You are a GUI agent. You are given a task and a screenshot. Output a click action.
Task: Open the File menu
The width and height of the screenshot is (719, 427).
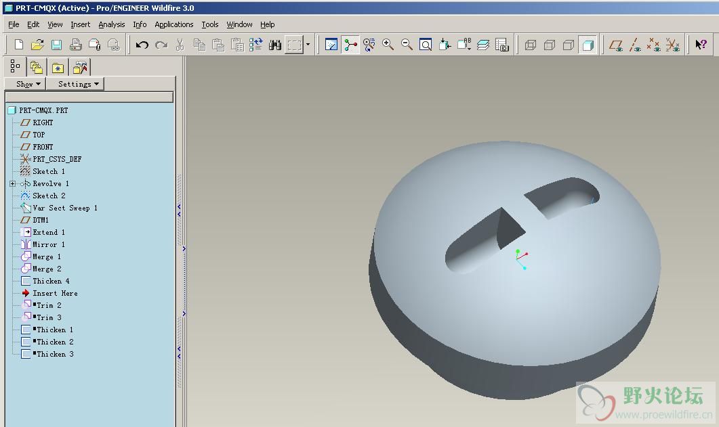14,25
